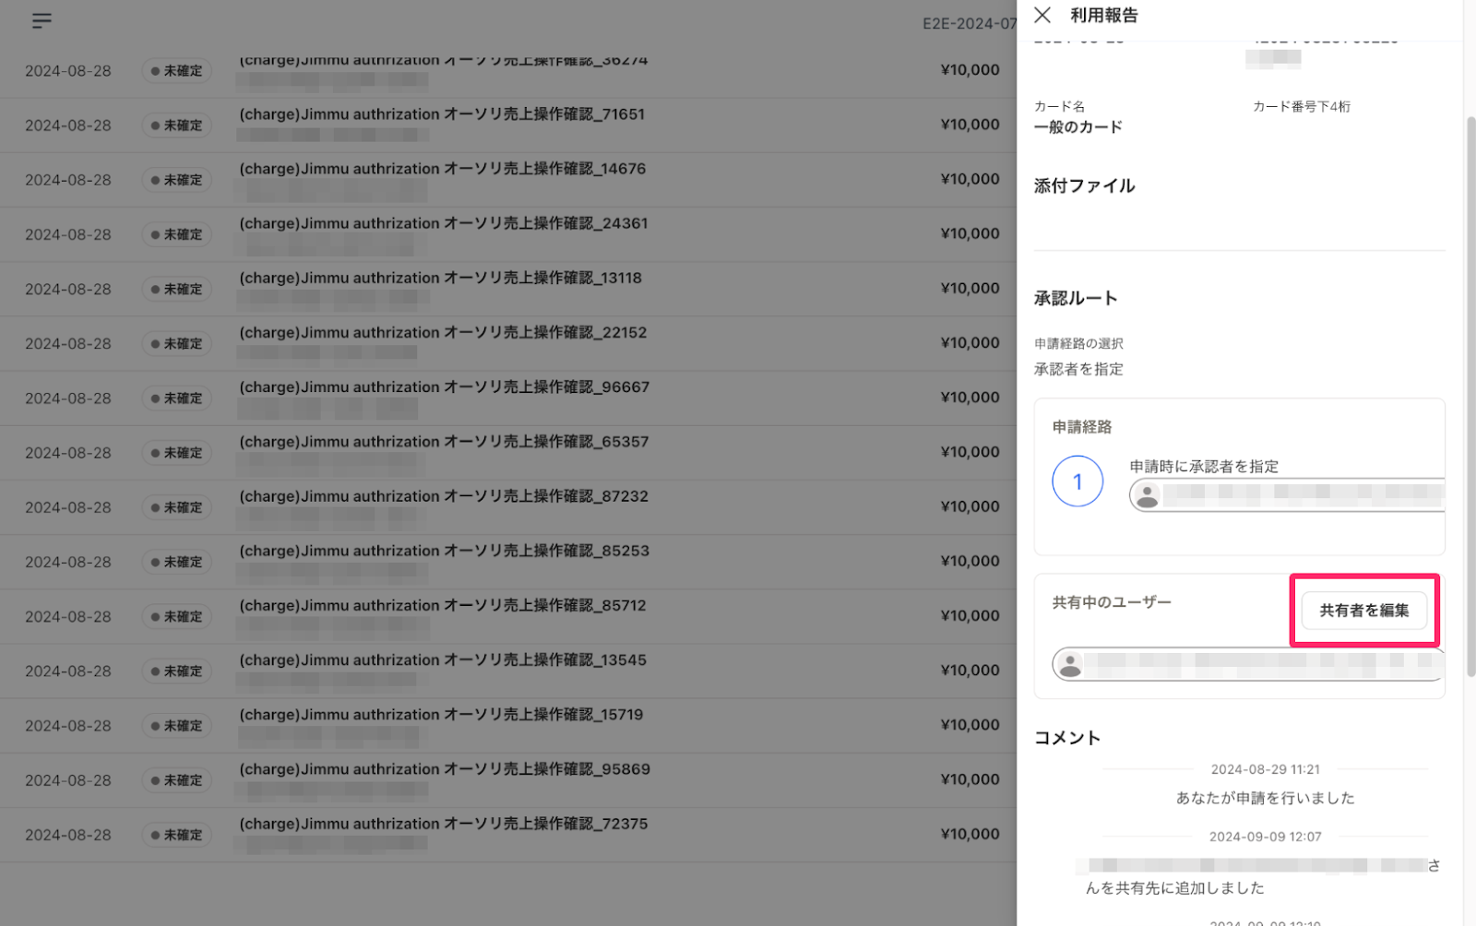This screenshot has width=1476, height=926.
Task: Click the ¥10,000 amount on row 14676
Action: 970,179
